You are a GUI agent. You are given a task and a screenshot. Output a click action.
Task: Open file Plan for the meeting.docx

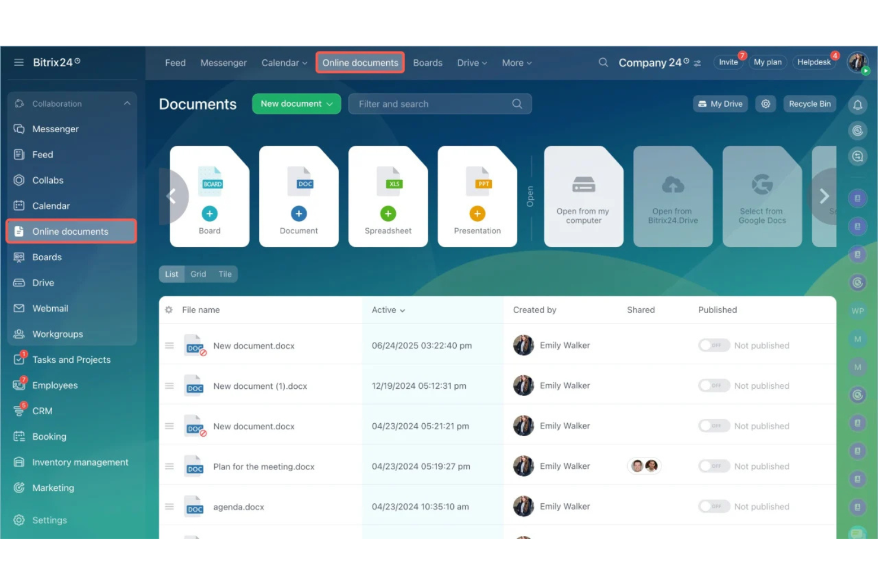tap(264, 466)
